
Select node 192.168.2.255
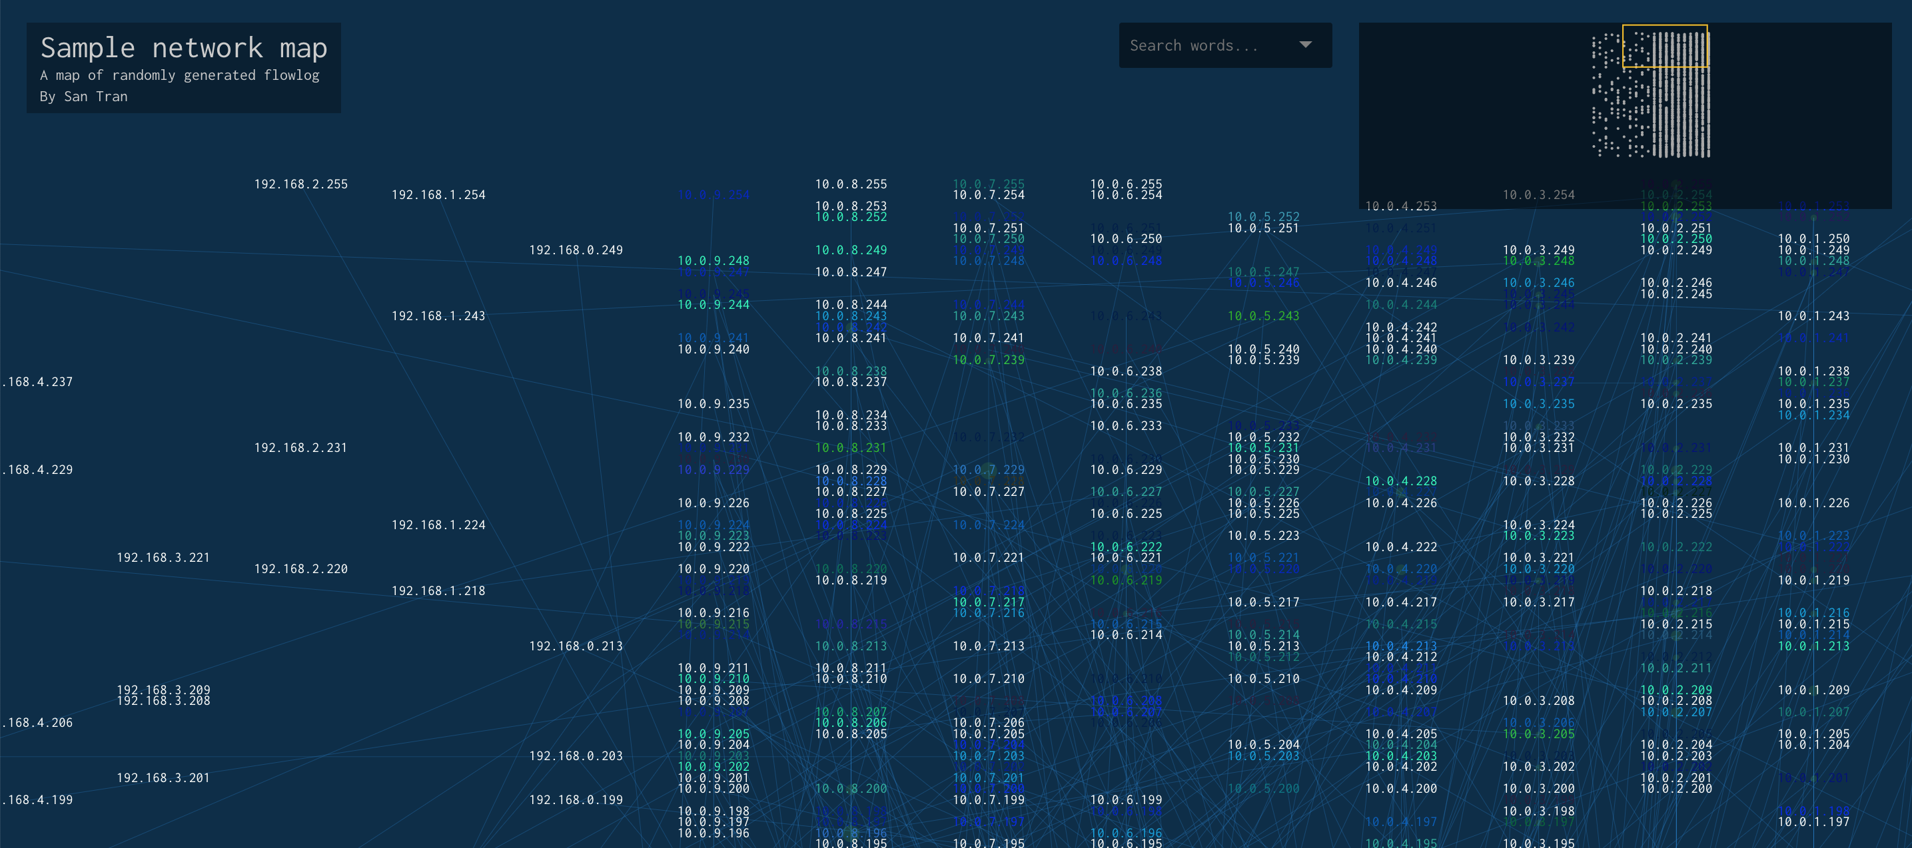(300, 184)
